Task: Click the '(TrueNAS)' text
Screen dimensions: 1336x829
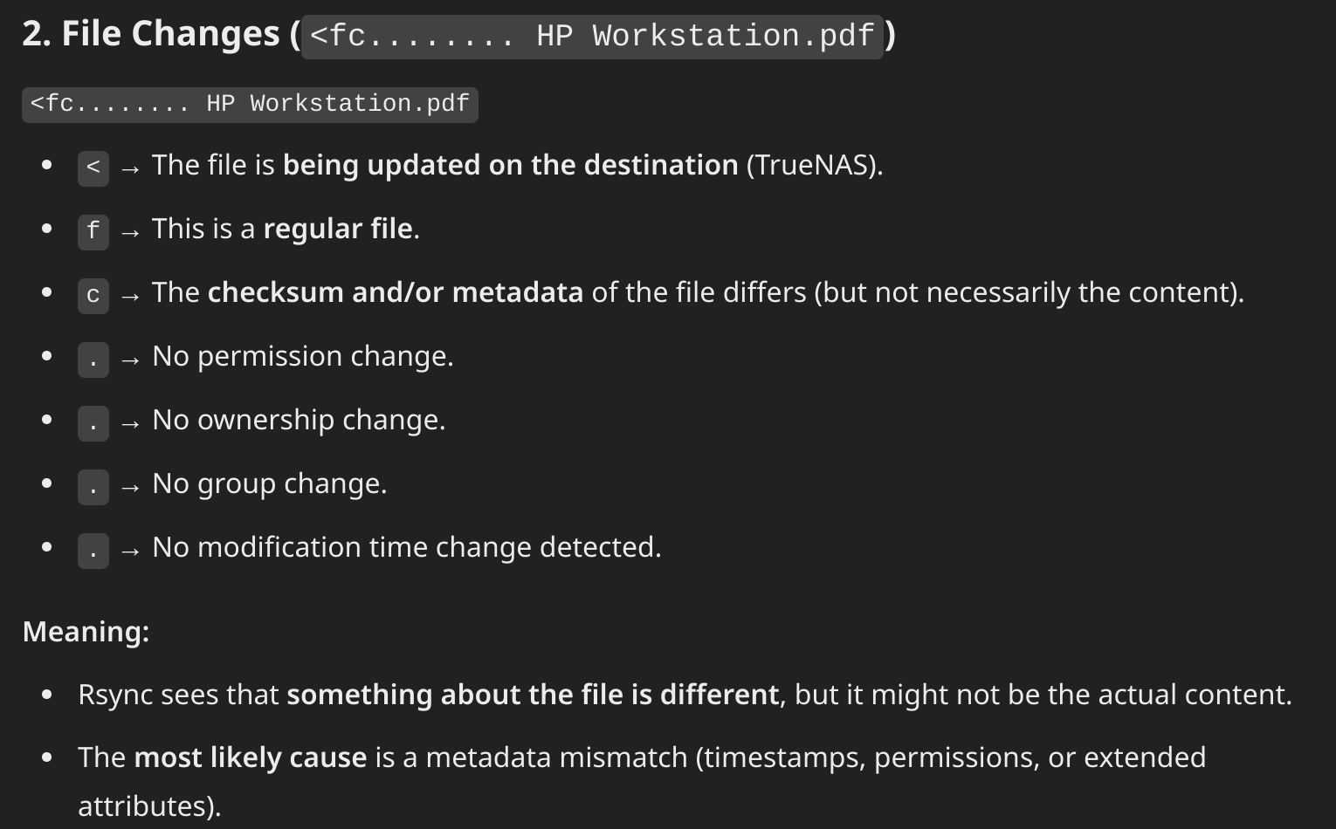Action: click(x=815, y=165)
